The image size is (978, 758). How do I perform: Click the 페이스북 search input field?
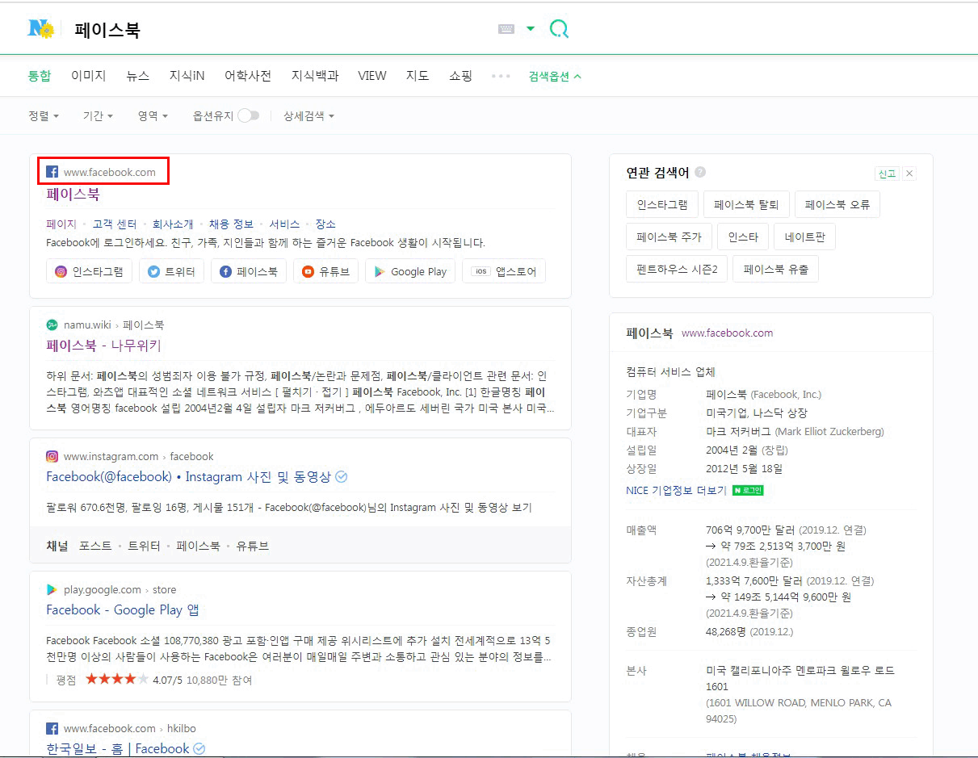coord(275,31)
